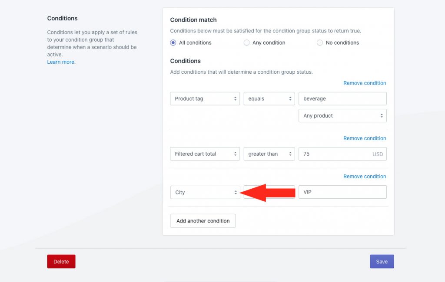Remove the City condition
Viewport: 445px width, 282px height.
(365, 177)
